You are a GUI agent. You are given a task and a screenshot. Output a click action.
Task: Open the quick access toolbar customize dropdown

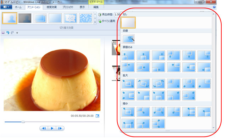click(x=17, y=33)
